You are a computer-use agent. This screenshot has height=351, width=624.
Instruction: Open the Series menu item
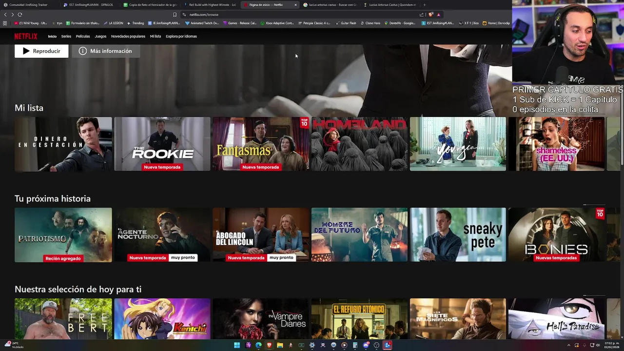tap(66, 36)
